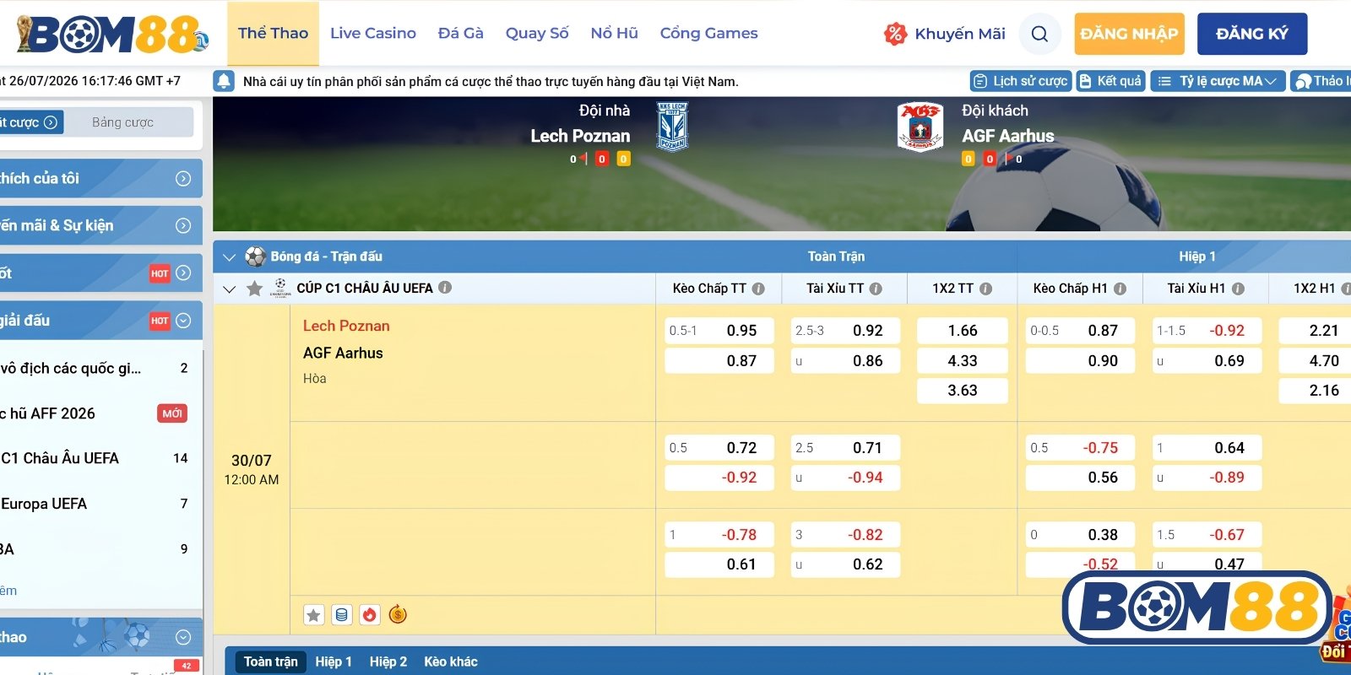Collapse the giải đấu HOT panel chevron
Screen dimensions: 1351x675
point(183,321)
